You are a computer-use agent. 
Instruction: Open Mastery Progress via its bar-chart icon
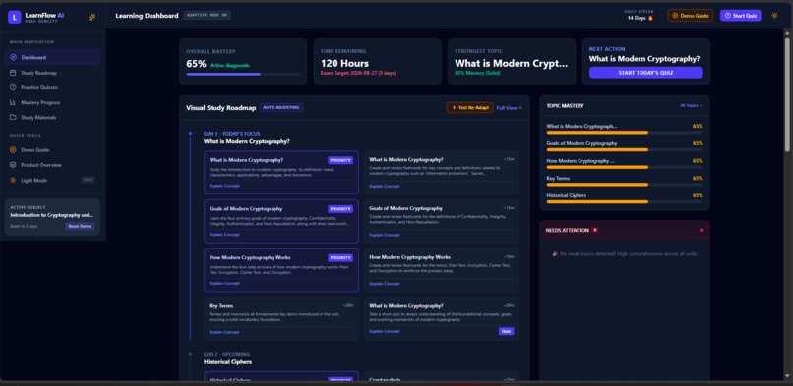[x=13, y=102]
